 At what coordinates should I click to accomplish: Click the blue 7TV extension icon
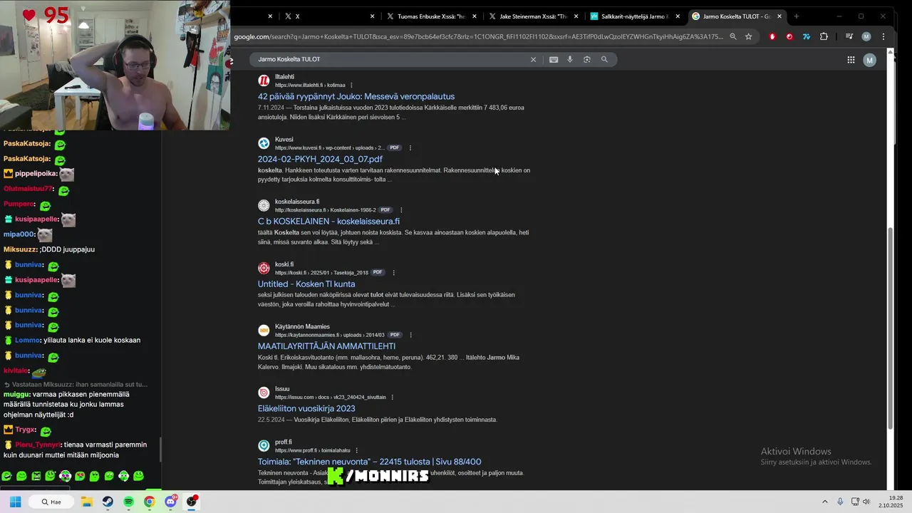(807, 36)
